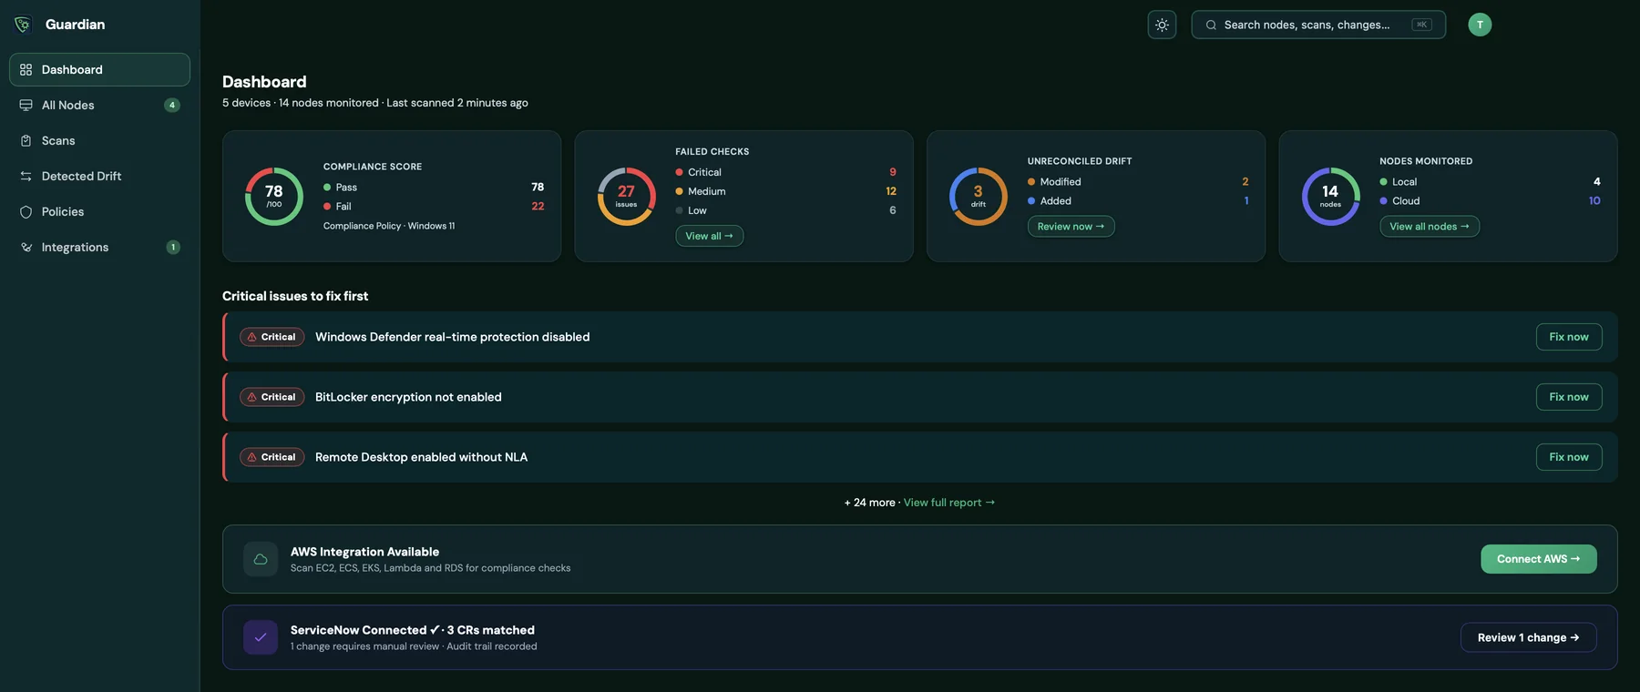Fix Remote Desktop without NLA issue
The image size is (1640, 692).
(x=1569, y=457)
